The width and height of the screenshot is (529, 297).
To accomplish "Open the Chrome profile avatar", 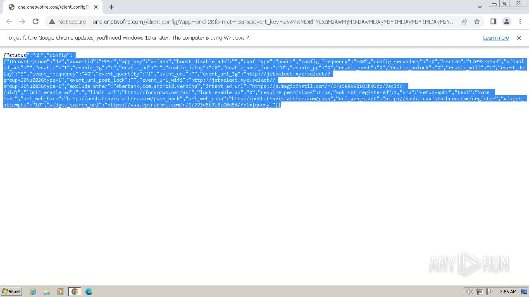I will click(x=506, y=21).
